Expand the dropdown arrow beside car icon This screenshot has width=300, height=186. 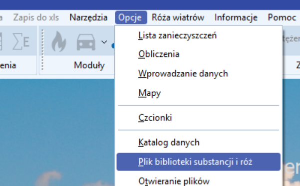pos(104,42)
